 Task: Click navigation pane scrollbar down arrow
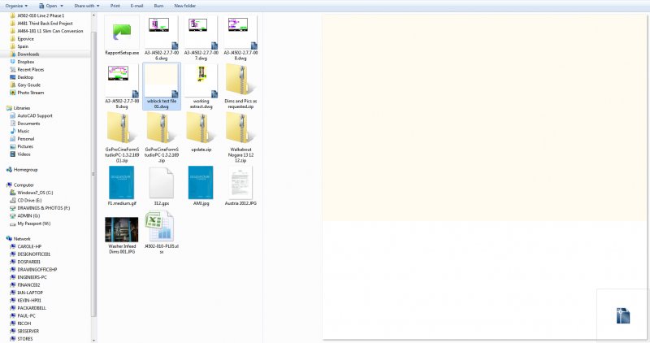(93, 340)
